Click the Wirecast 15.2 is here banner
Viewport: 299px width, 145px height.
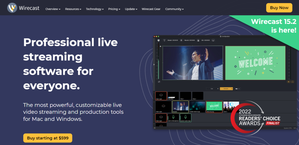[273, 26]
